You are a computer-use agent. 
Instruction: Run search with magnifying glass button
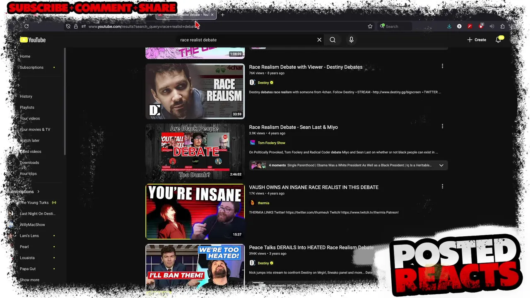point(332,40)
